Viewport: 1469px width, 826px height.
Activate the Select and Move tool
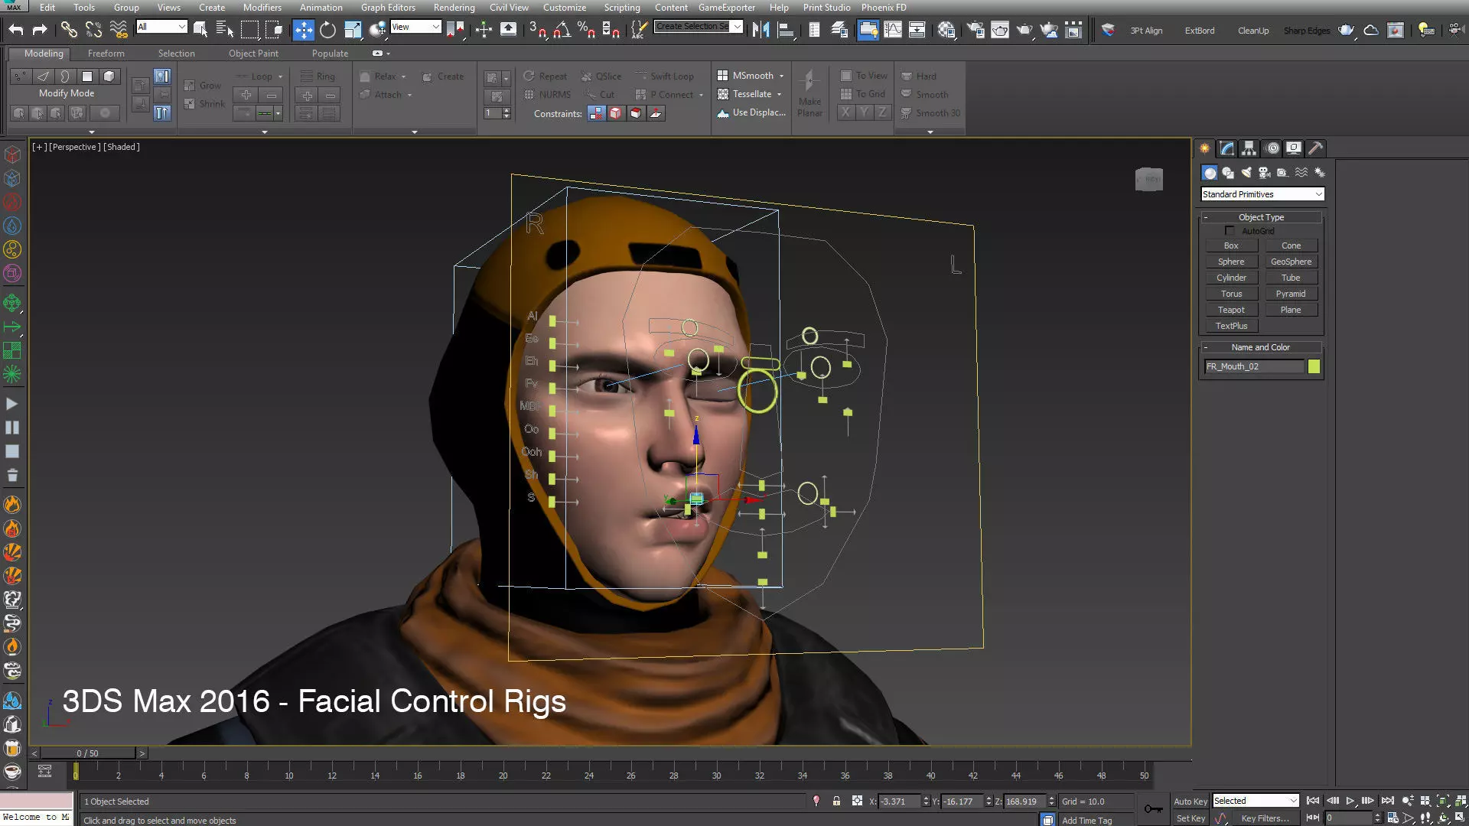point(304,30)
